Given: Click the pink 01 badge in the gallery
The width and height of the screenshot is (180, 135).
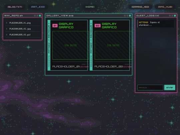Looking at the screenshot, I should (55, 26).
